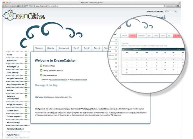Open Personal Development in the sidebar
The height and width of the screenshot is (139, 193).
tap(13, 98)
